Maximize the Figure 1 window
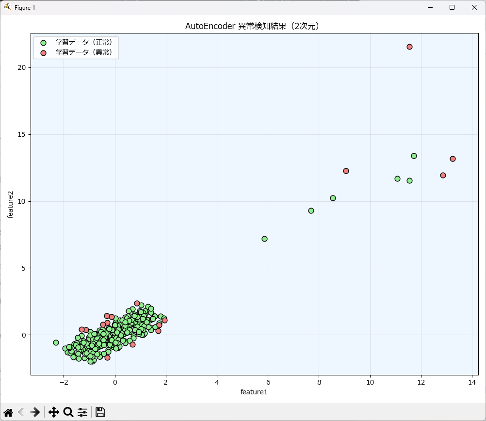This screenshot has height=421, width=486. 452,7
